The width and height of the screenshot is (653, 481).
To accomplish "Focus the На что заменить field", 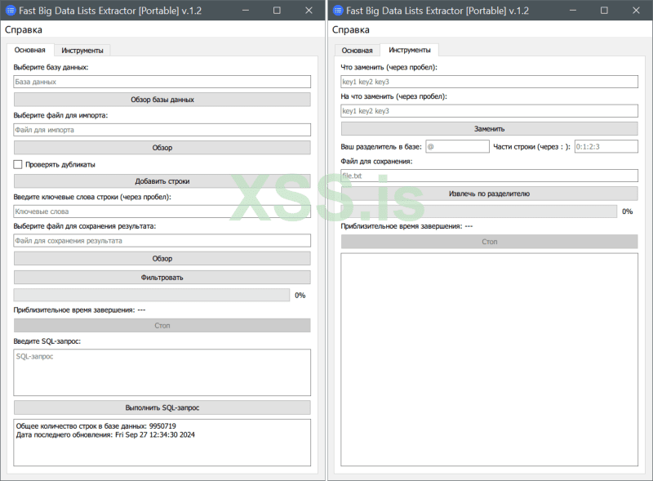I will (x=489, y=111).
